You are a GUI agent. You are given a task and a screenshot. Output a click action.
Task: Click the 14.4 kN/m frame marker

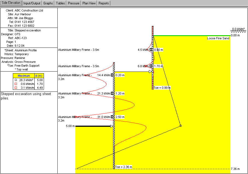click(112, 75)
